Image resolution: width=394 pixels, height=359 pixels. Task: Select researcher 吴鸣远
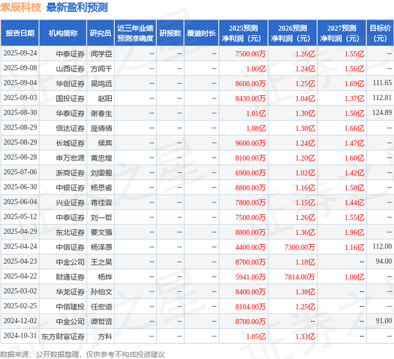pyautogui.click(x=101, y=83)
